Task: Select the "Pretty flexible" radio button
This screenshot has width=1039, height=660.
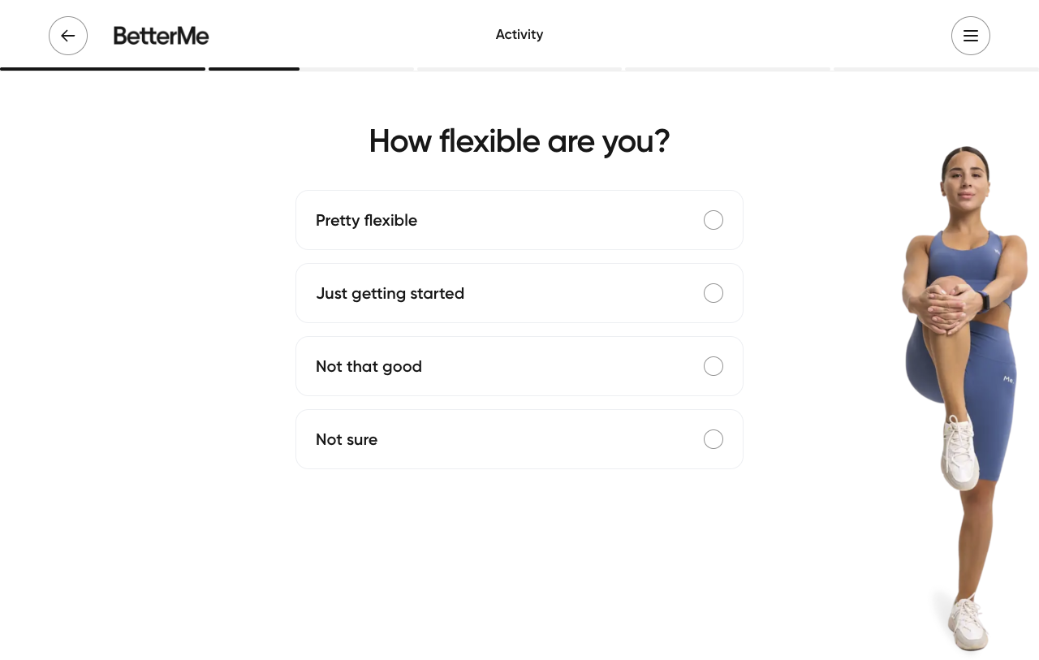Action: coord(713,220)
